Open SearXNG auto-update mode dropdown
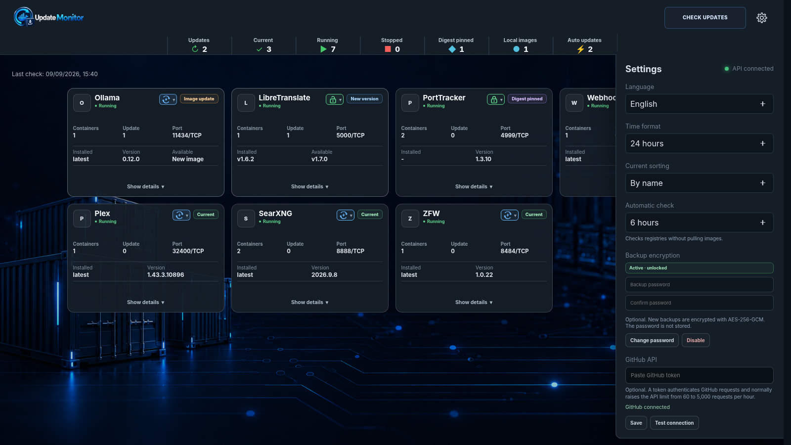This screenshot has height=445, width=791. (346, 215)
